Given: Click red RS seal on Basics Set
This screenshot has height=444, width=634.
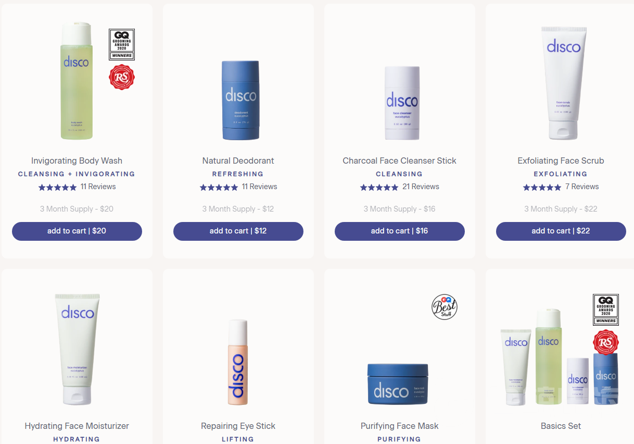Looking at the screenshot, I should click(x=605, y=342).
